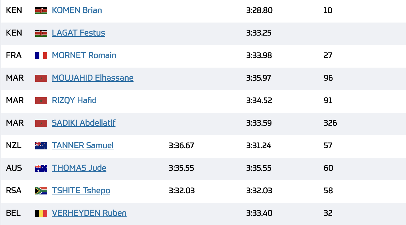Click TANNER Samuel name link
Screen dimensions: 406x225
(x=83, y=146)
